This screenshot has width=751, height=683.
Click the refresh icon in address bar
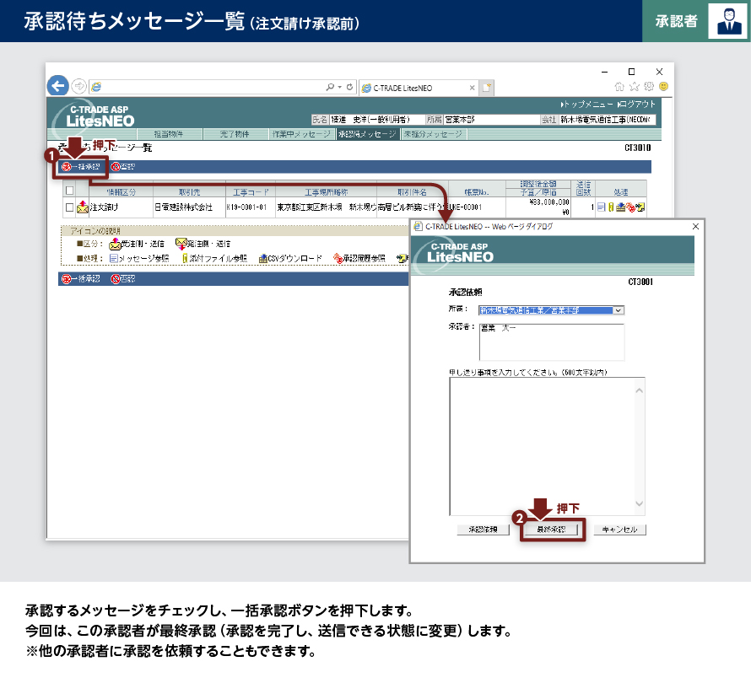coord(349,87)
